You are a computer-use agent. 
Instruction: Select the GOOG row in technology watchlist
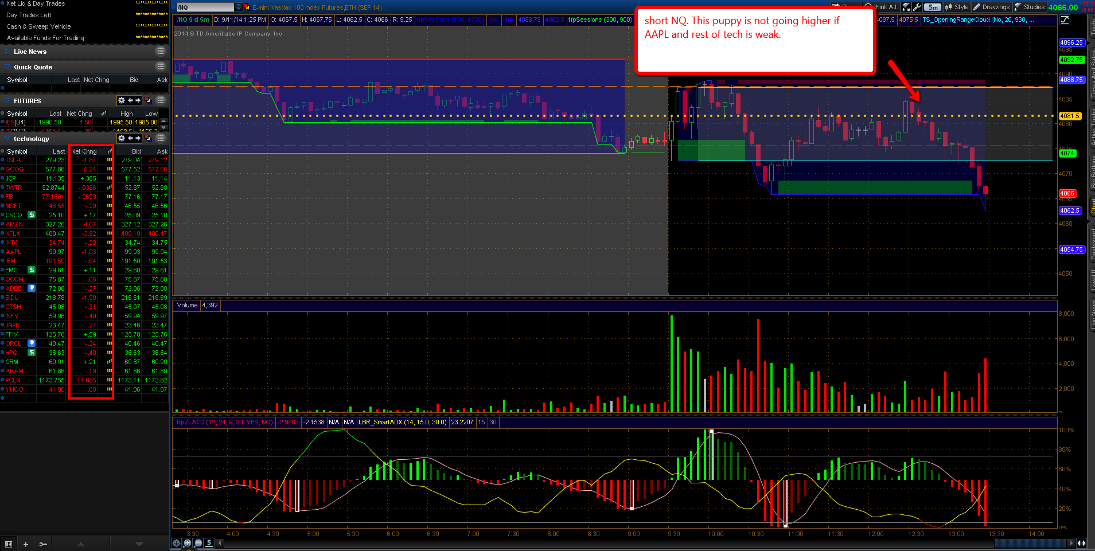point(84,169)
